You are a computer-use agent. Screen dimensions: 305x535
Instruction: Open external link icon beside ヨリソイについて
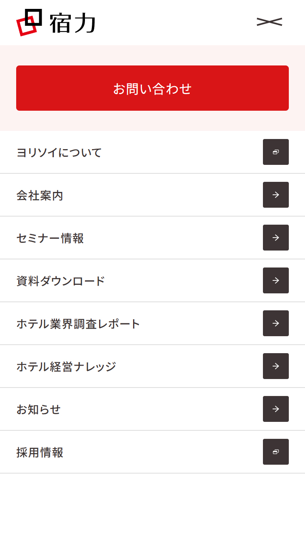pyautogui.click(x=276, y=152)
